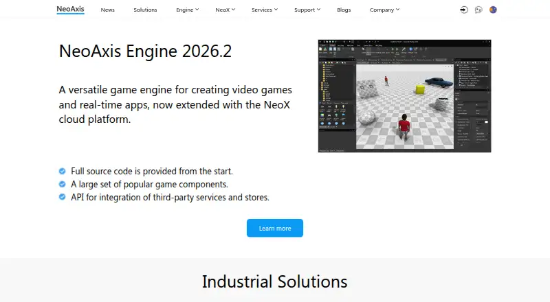Expand the Engine dropdown menu

(x=187, y=10)
